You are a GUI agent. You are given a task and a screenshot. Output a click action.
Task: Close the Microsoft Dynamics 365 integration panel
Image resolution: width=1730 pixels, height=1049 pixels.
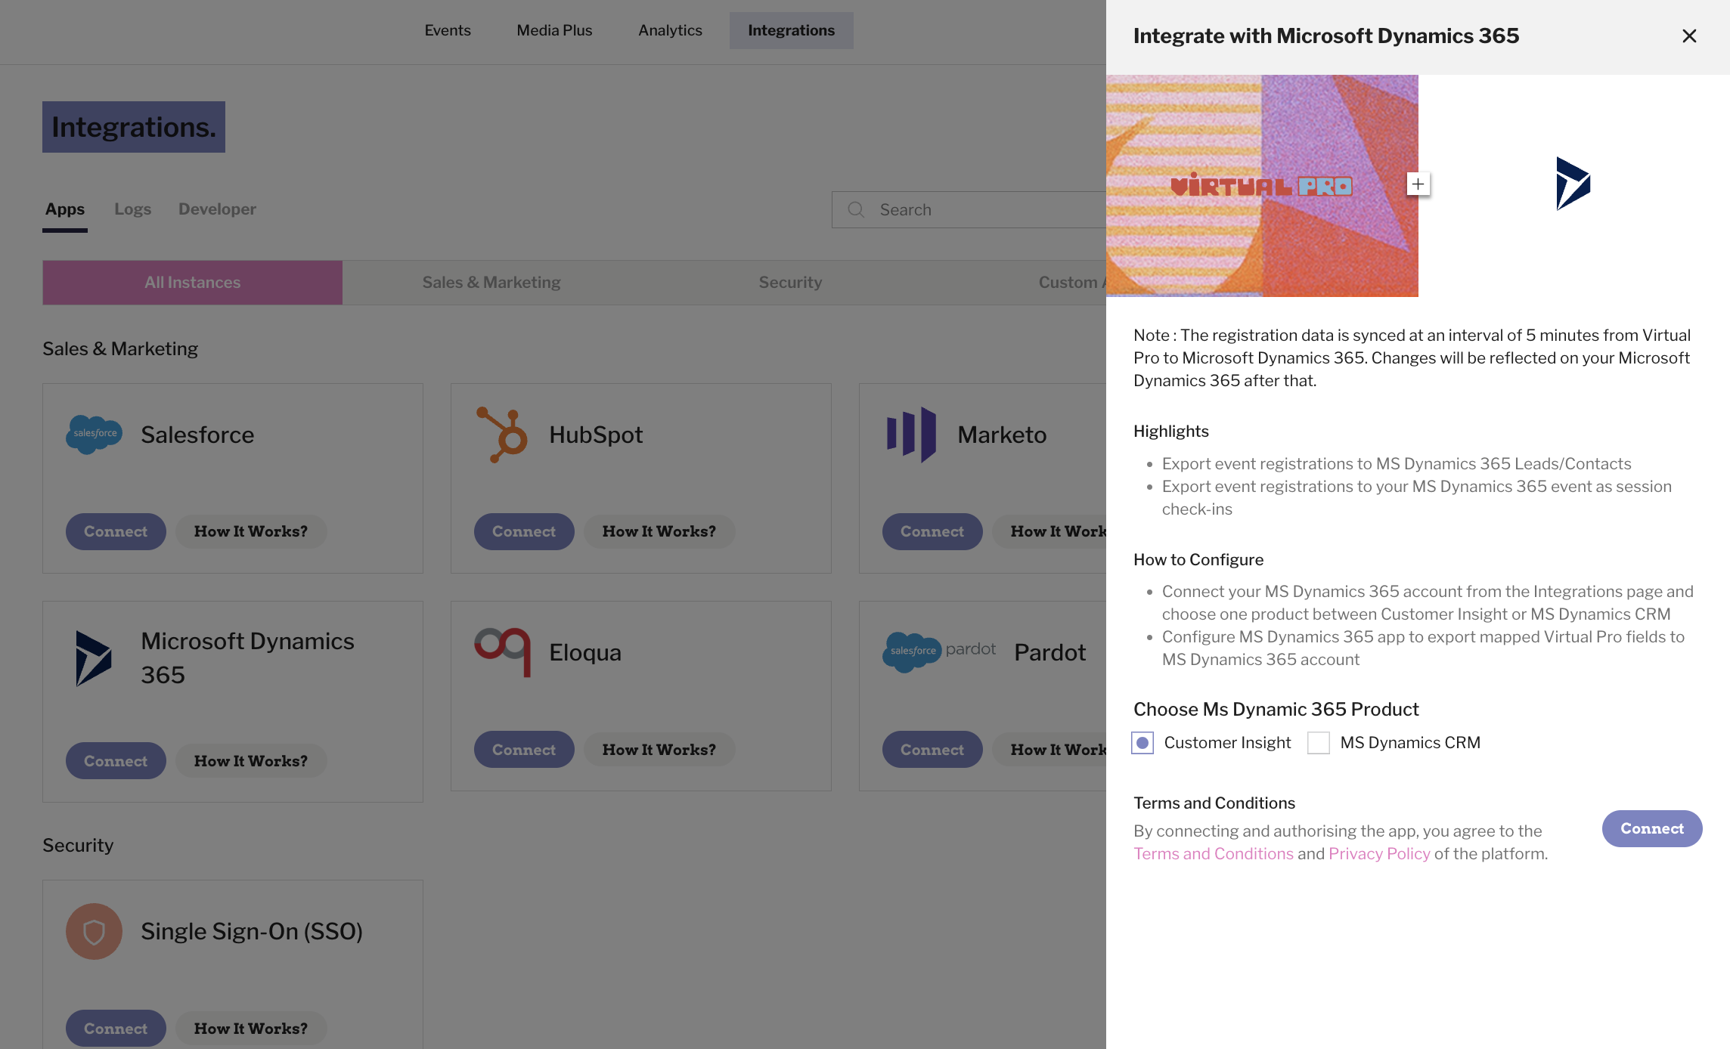[x=1689, y=36]
